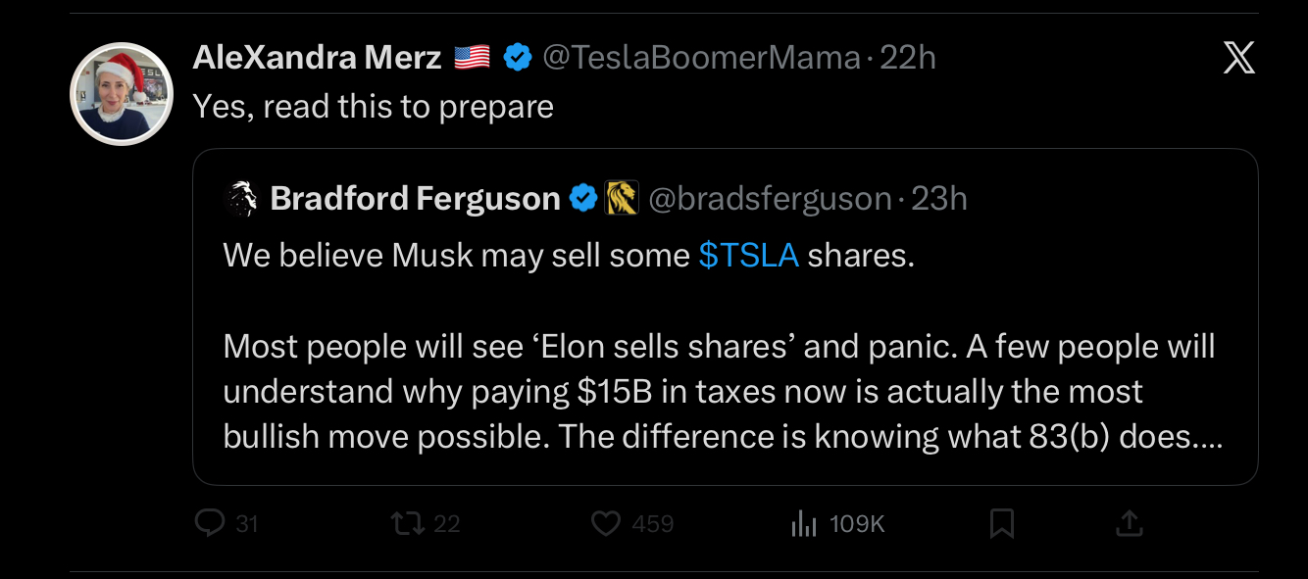View tweet analytics bar chart icon
This screenshot has width=1308, height=579.
tap(804, 524)
